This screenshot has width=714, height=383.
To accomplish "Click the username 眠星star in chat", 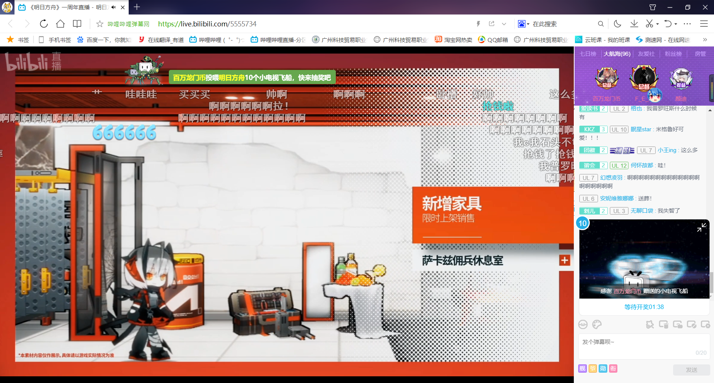I will click(641, 129).
